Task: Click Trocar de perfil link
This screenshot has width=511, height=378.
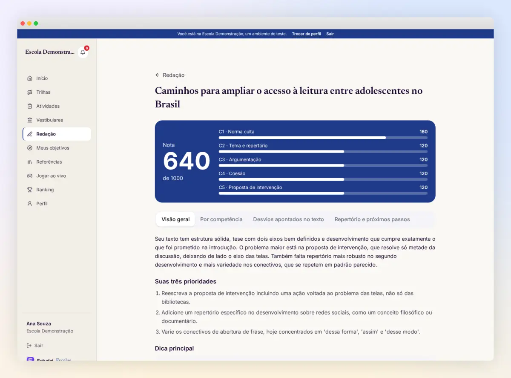Action: tap(306, 34)
